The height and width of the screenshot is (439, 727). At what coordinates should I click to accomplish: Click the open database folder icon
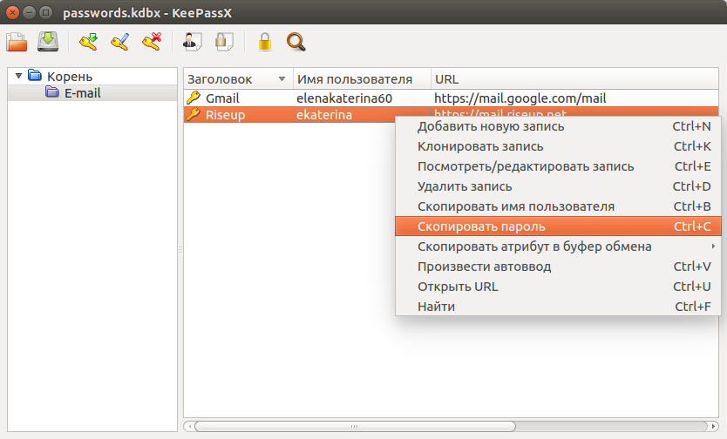17,42
